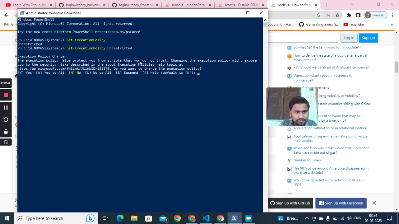Open Jupiter and Saturn gas question
This screenshot has width=399, height=224.
point(331,150)
